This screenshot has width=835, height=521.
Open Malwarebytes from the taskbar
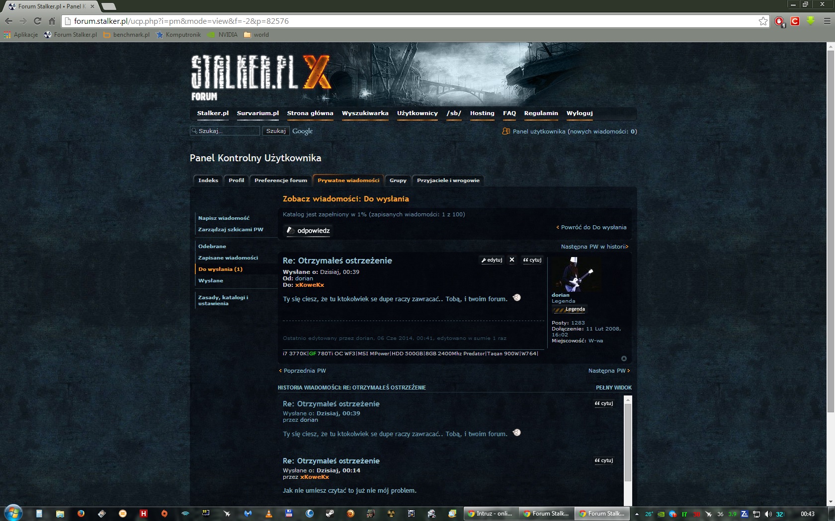coord(248,514)
